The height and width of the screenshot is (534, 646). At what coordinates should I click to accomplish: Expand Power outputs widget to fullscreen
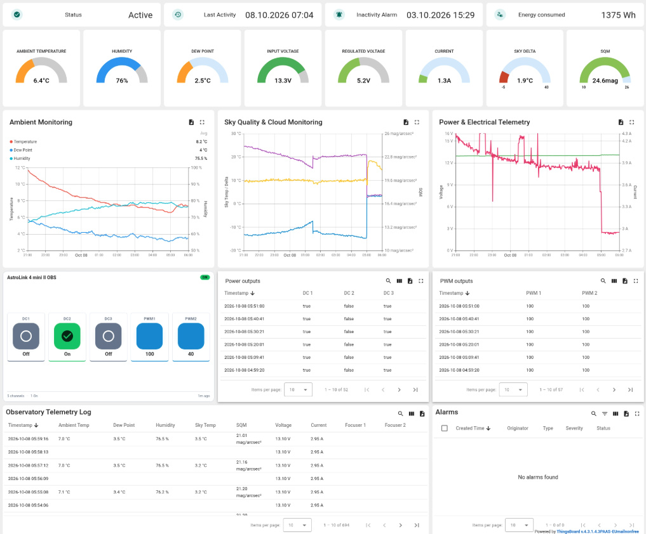[421, 281]
